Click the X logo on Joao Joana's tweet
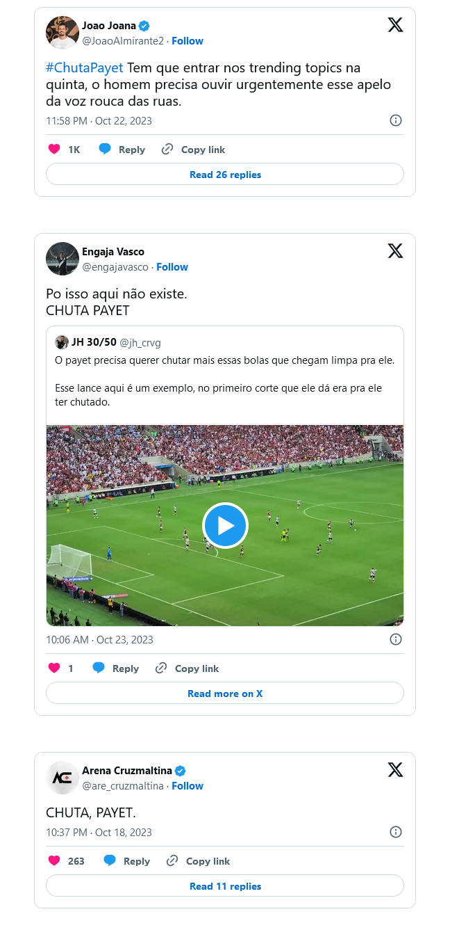The width and height of the screenshot is (450, 930). [395, 25]
